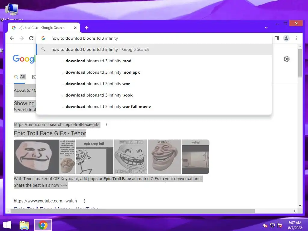Open more options for youtube.com result
The height and width of the screenshot is (231, 308).
click(85, 201)
